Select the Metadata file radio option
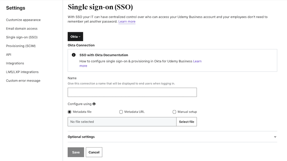Viewport: 287px width, 161px height. pyautogui.click(x=70, y=112)
